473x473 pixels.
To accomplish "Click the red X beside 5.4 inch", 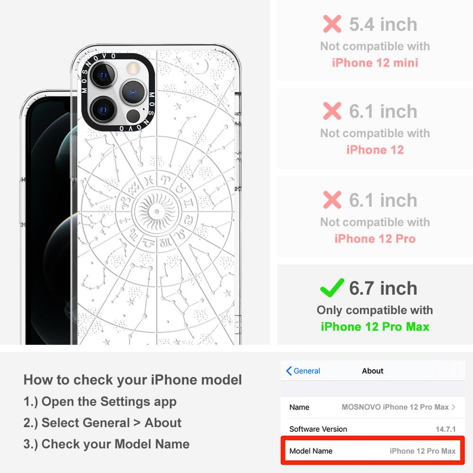I will click(332, 24).
